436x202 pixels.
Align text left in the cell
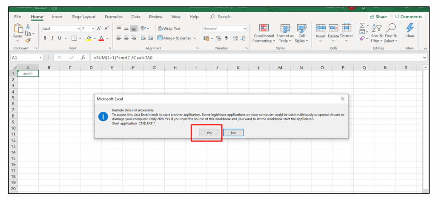[119, 38]
